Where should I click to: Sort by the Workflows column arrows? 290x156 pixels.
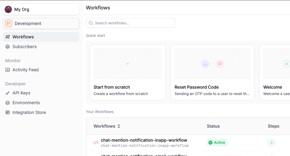click(x=119, y=126)
